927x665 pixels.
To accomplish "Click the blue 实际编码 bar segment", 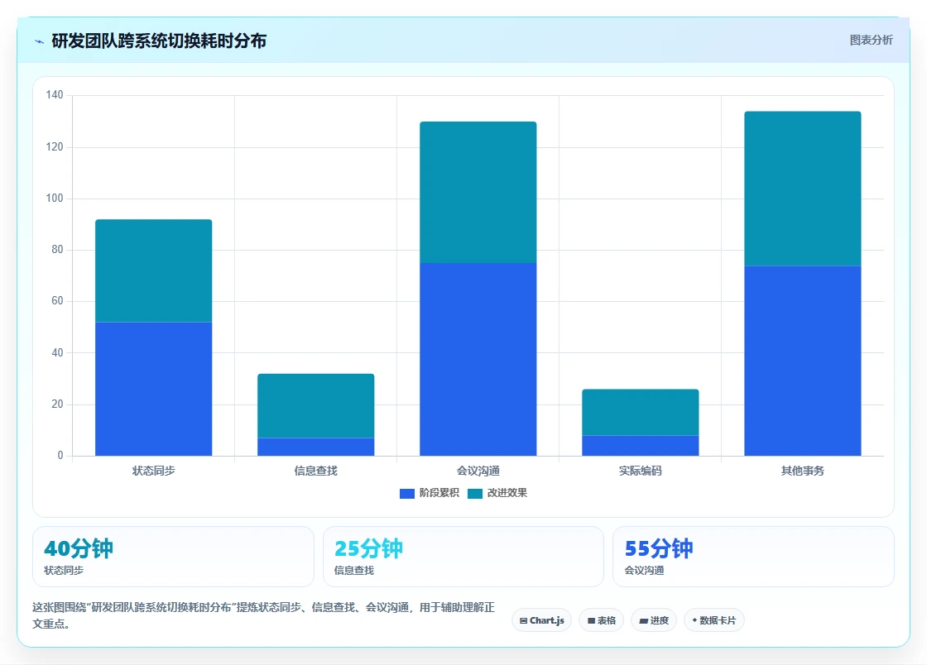I will click(x=641, y=445).
